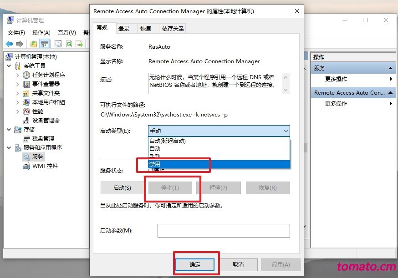398x278 pixels.
Task: Click the description box scroll-down arrow
Action: 286,90
